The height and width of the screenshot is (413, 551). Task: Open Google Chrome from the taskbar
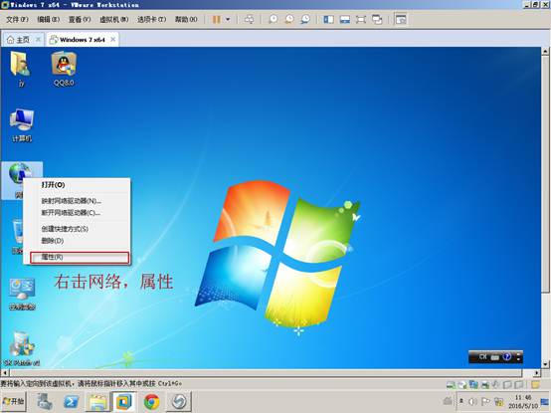click(x=152, y=401)
